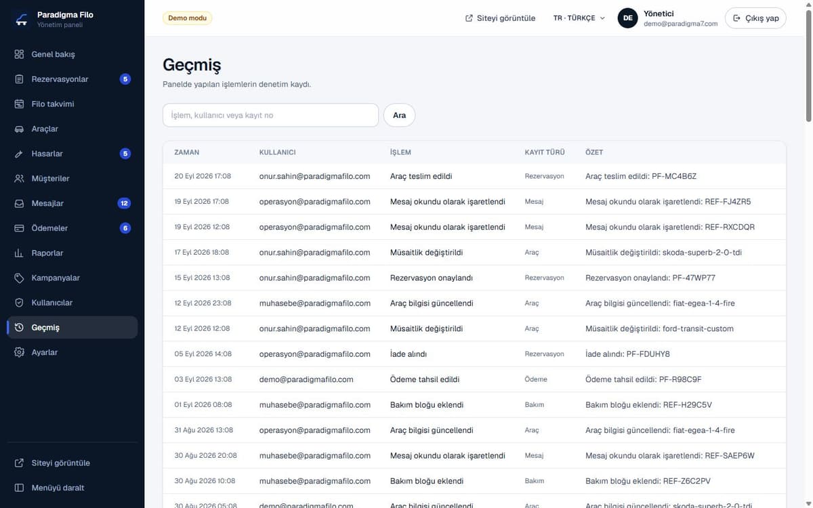Click the Raporlar bar chart icon
Viewport: 813px width, 508px height.
[x=19, y=253]
